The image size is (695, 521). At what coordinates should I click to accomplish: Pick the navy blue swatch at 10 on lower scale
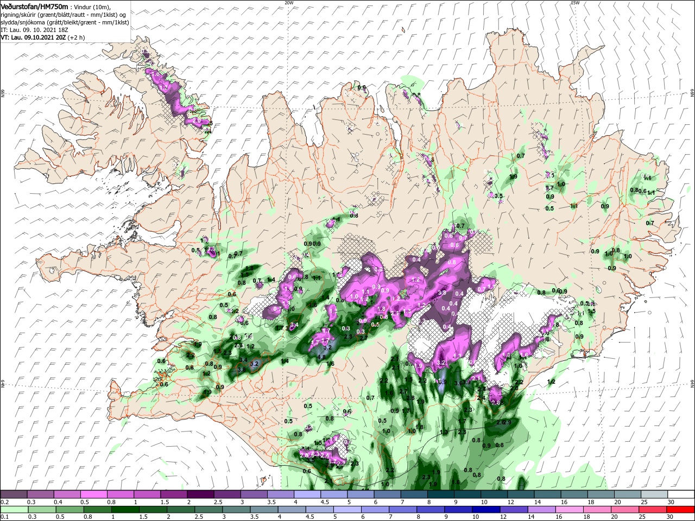[485, 509]
